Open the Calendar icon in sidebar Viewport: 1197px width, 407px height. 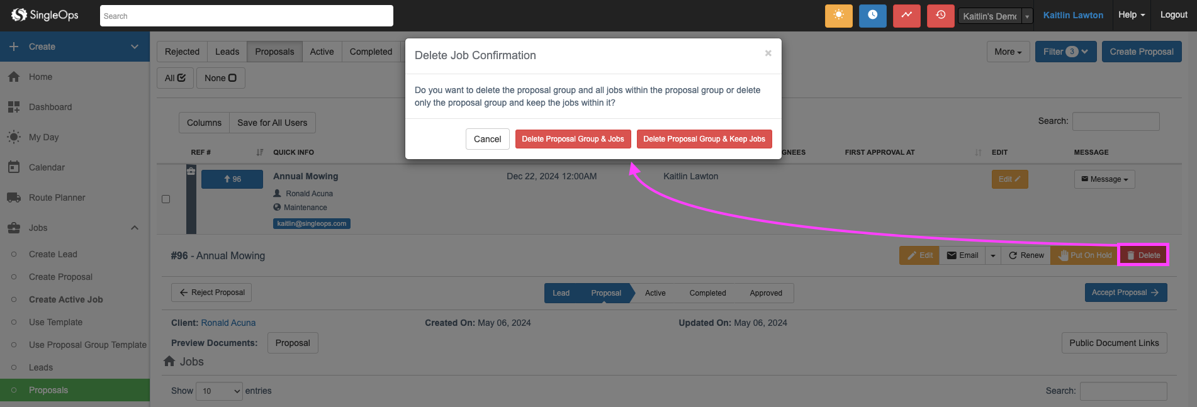click(14, 167)
